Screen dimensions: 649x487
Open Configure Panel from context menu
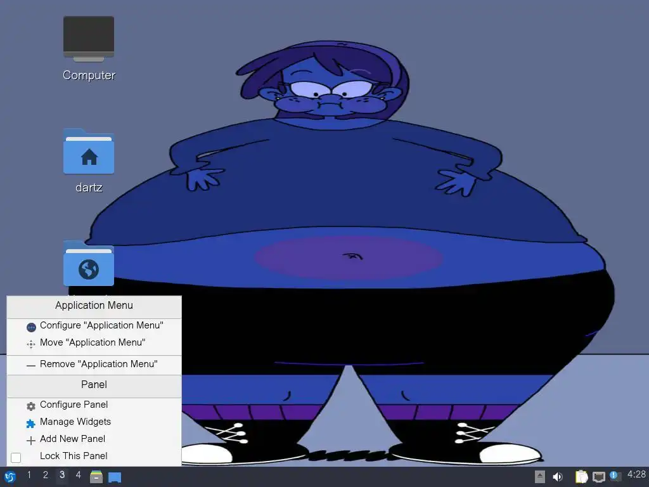tap(94, 405)
